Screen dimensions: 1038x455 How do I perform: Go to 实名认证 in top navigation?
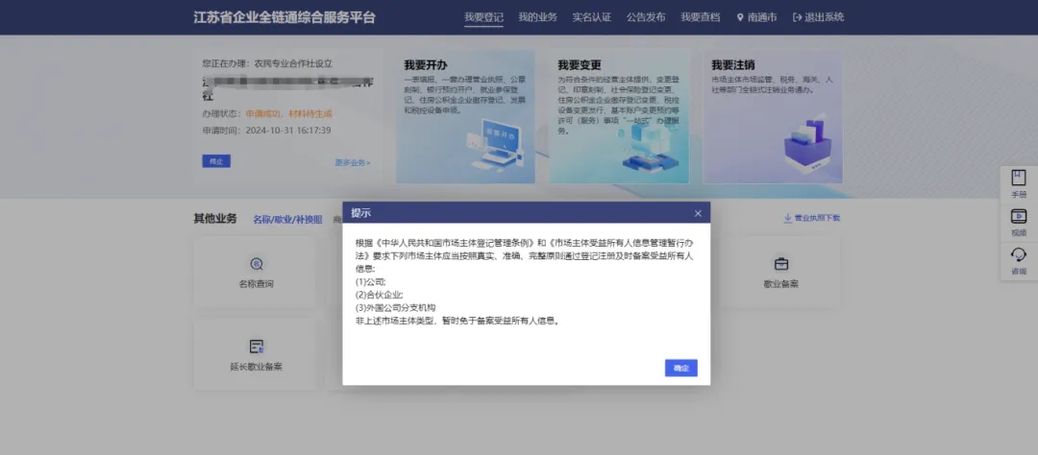tap(591, 17)
